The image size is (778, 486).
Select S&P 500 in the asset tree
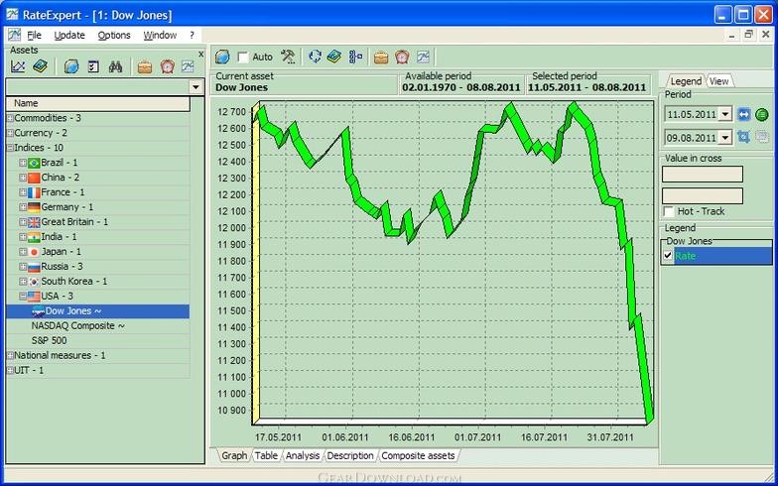pos(49,341)
